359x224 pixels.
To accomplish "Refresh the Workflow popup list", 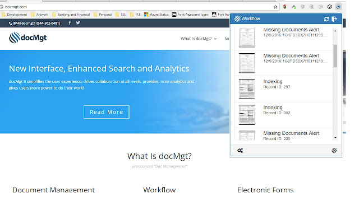I will (326, 19).
